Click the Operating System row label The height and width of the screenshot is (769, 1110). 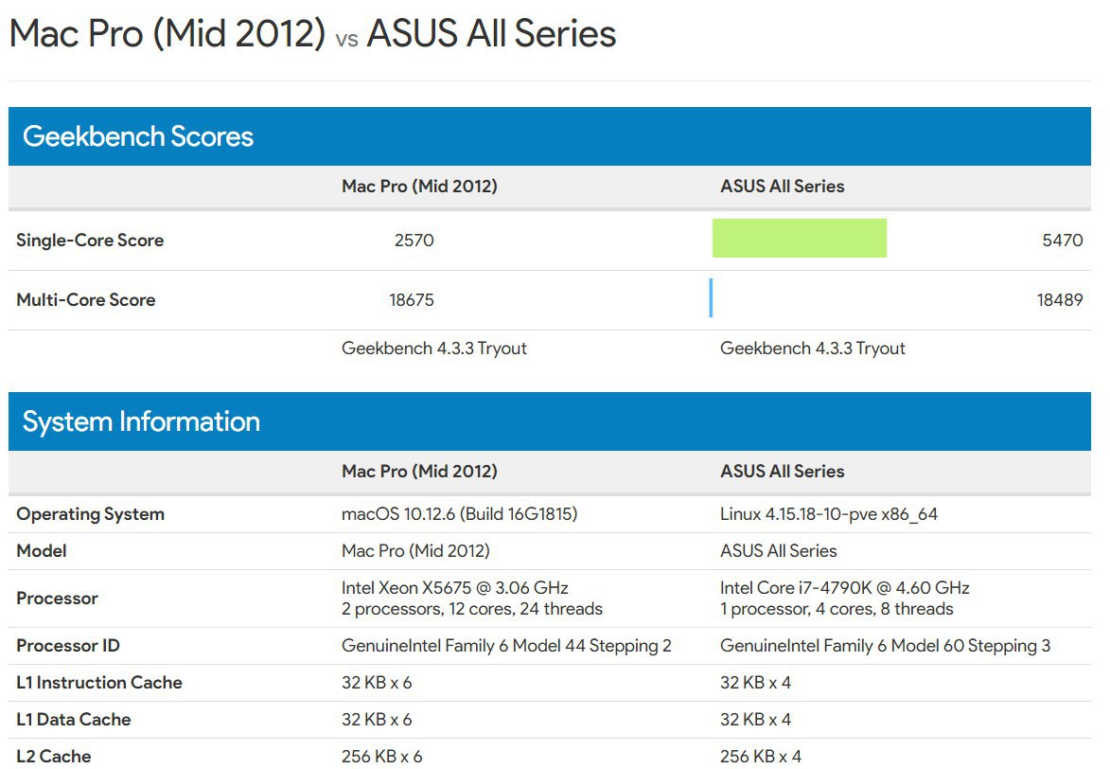pos(90,514)
